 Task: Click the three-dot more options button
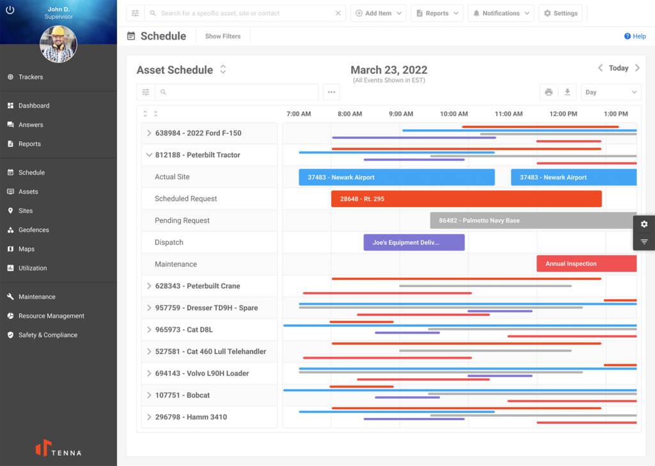click(x=331, y=92)
